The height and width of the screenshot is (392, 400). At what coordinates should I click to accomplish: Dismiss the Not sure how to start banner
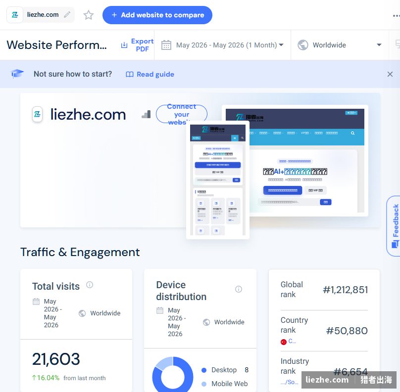click(390, 74)
